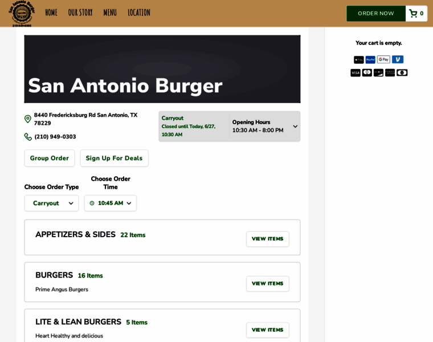Image resolution: width=433 pixels, height=342 pixels.
Task: View items in Appetizers & Sides
Action: [x=268, y=239]
